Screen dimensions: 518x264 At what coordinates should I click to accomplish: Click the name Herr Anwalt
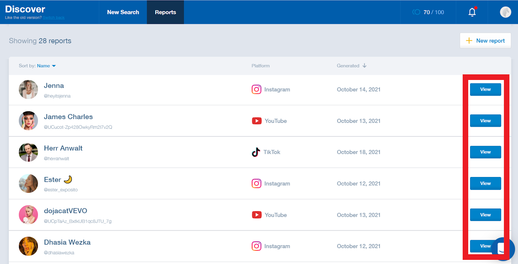[x=63, y=148]
